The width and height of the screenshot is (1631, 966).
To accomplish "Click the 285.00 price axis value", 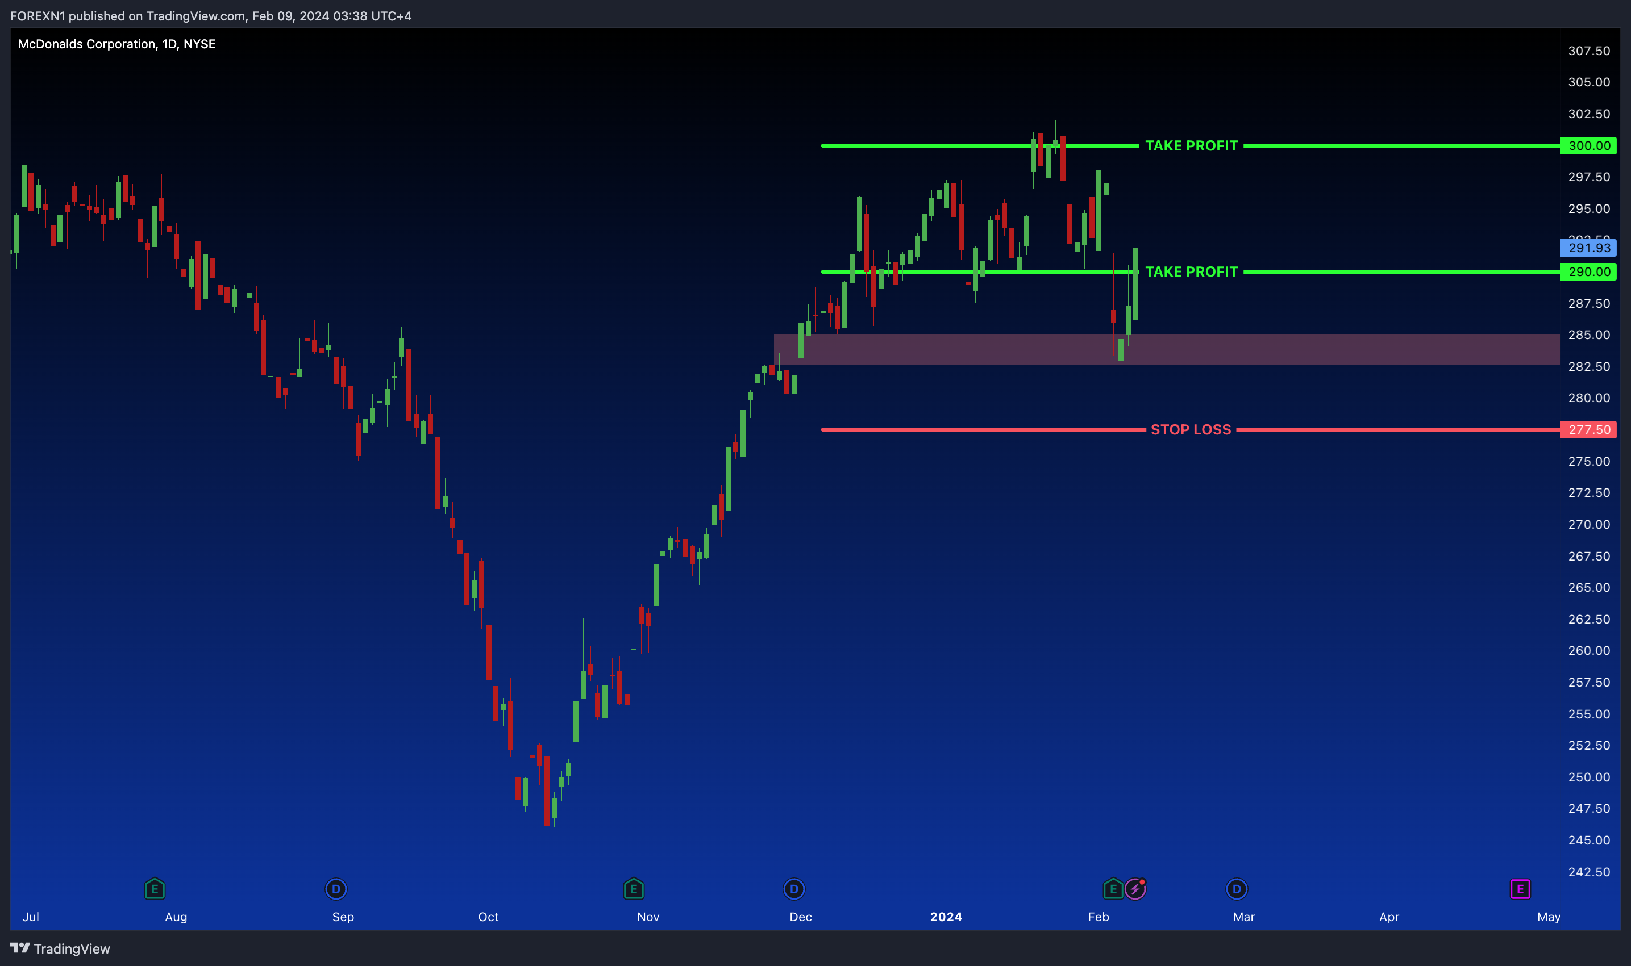I will 1588,334.
